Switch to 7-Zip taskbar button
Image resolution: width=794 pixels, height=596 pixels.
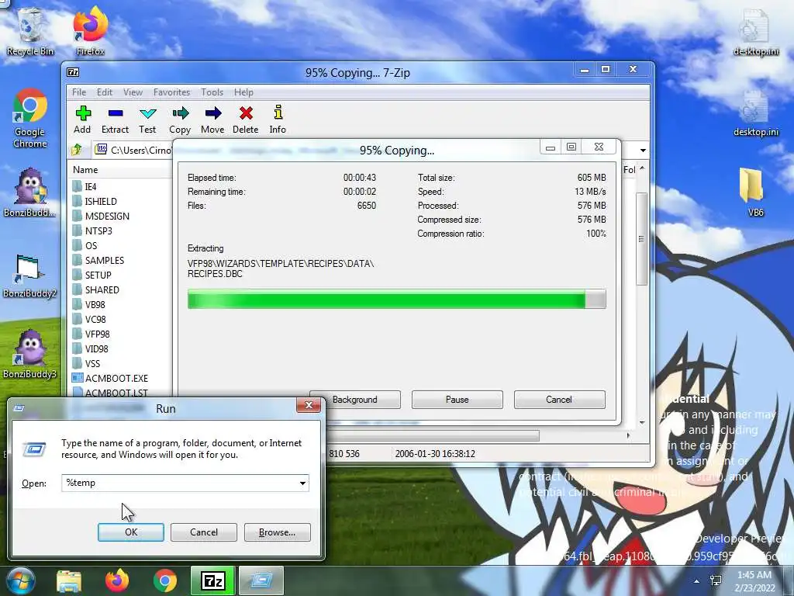point(213,580)
